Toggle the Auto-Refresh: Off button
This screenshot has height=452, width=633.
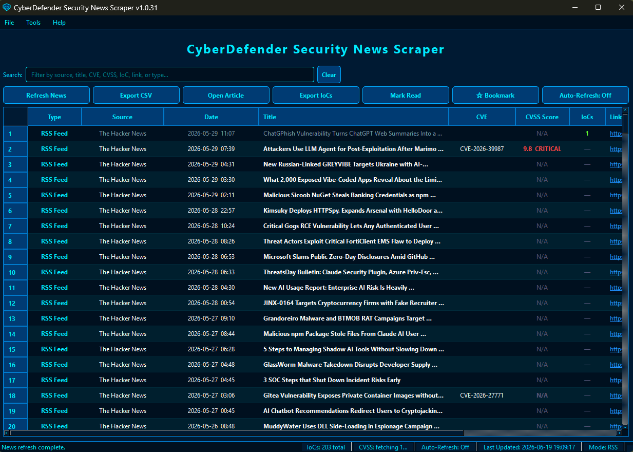pyautogui.click(x=585, y=95)
